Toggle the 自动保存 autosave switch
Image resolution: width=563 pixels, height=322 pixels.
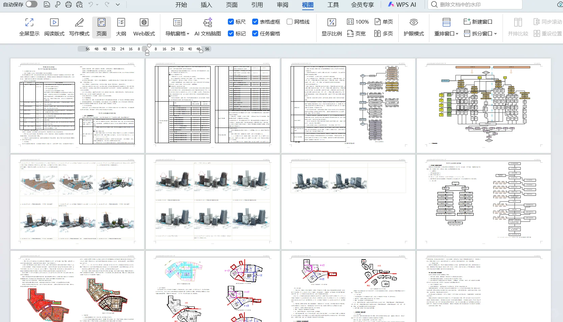pos(31,4)
